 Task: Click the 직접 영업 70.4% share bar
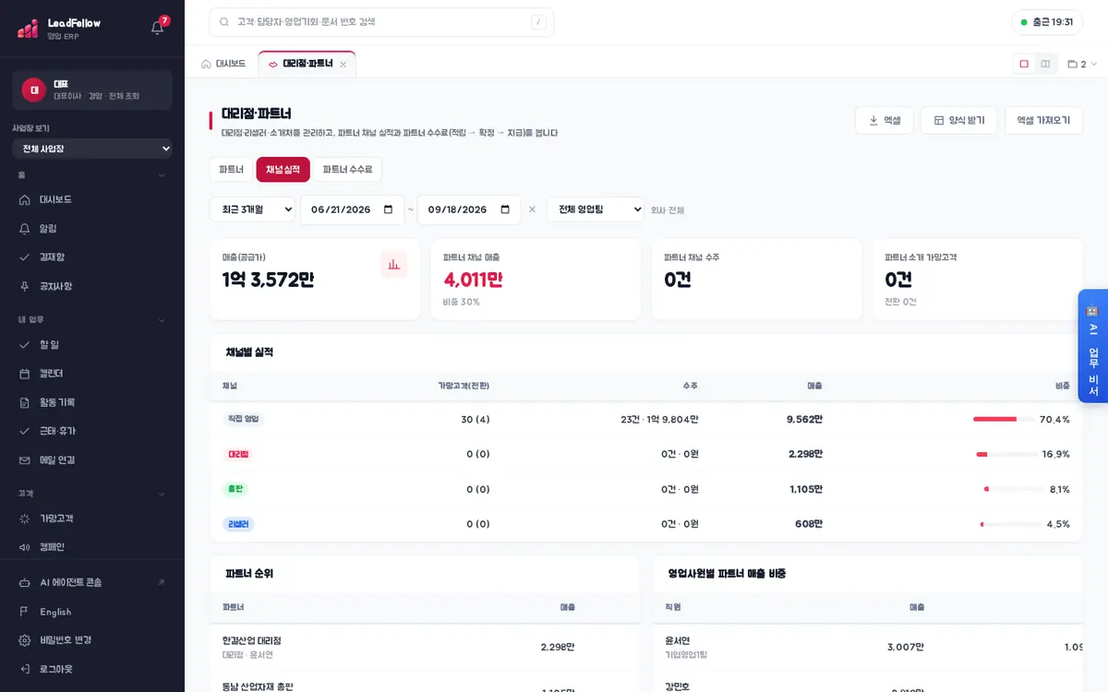point(1005,419)
